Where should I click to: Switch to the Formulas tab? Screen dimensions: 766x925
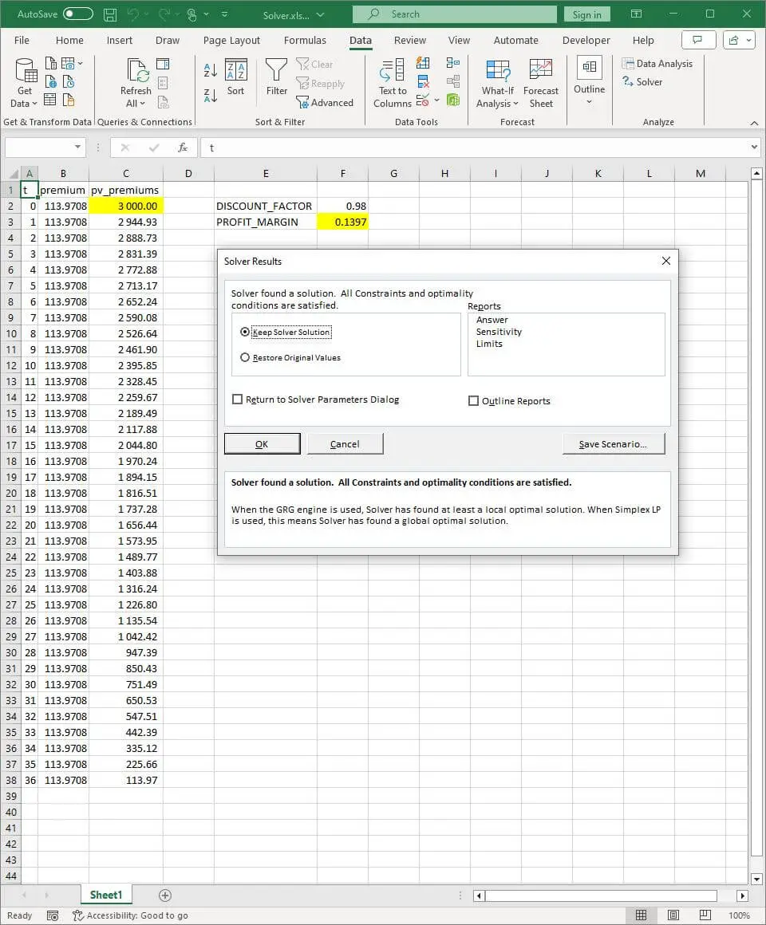click(305, 40)
